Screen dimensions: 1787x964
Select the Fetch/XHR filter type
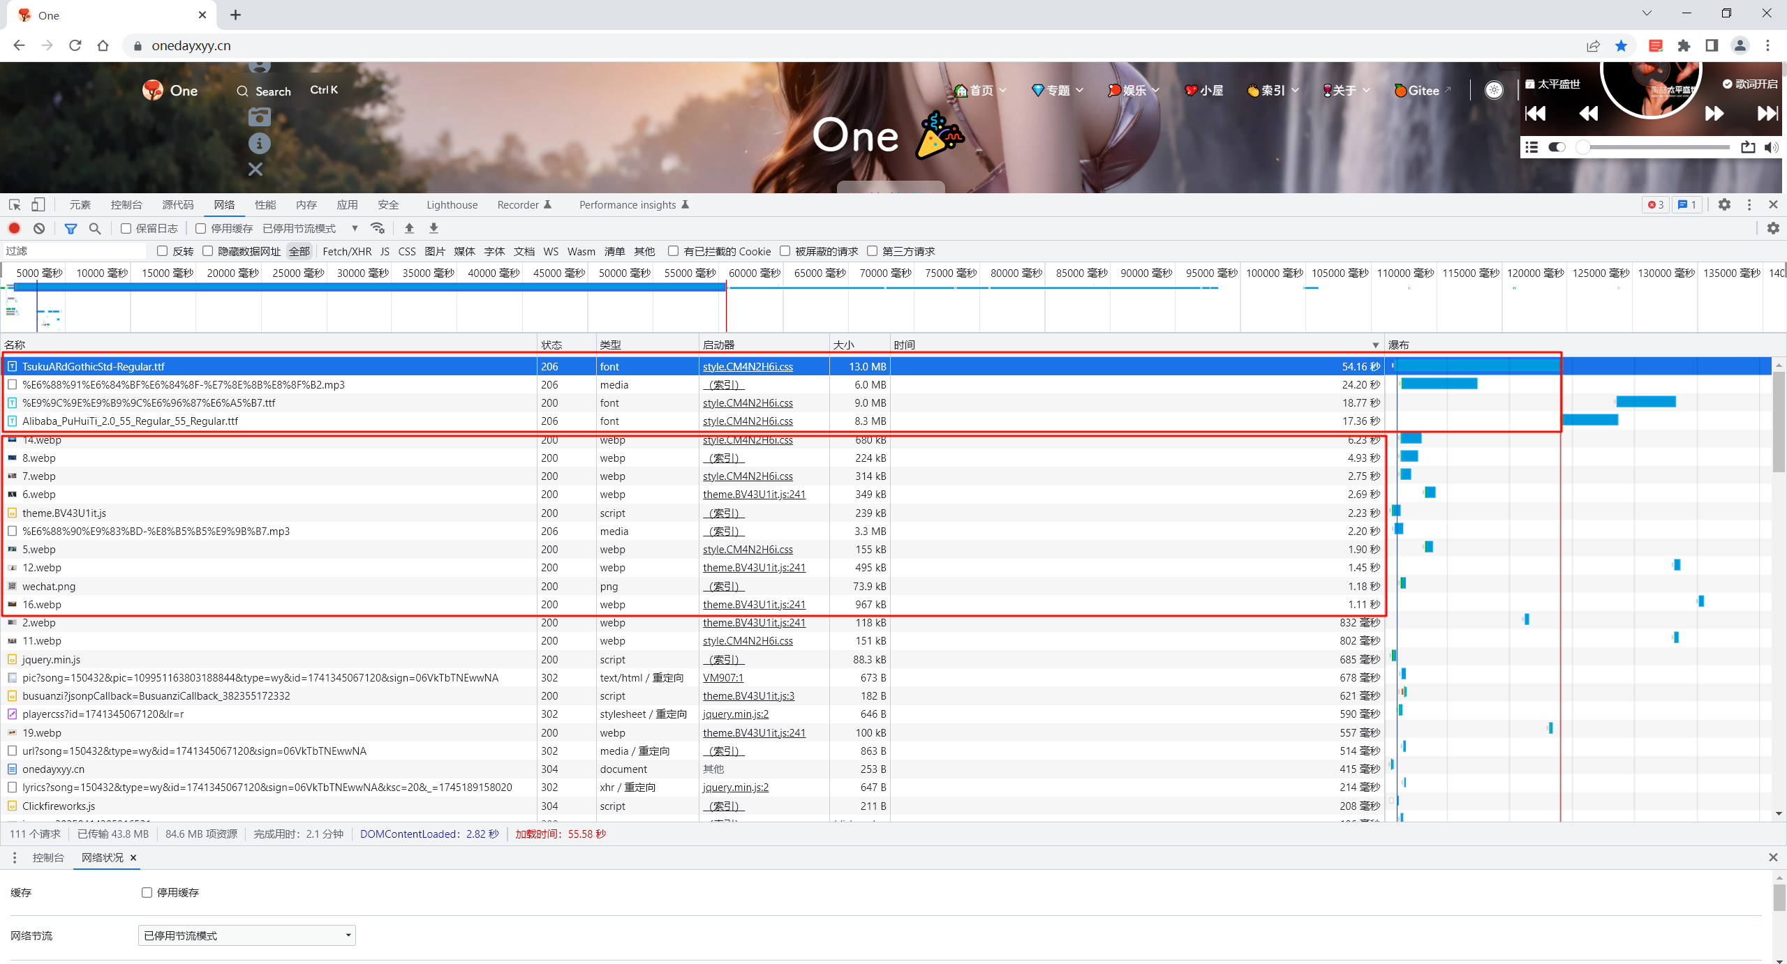347,251
